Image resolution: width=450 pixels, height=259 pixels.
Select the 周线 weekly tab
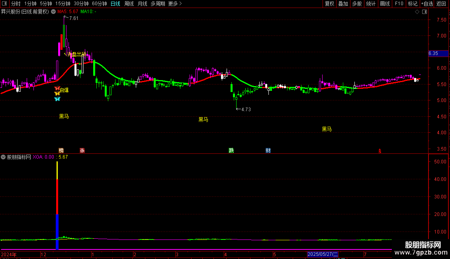click(129, 4)
